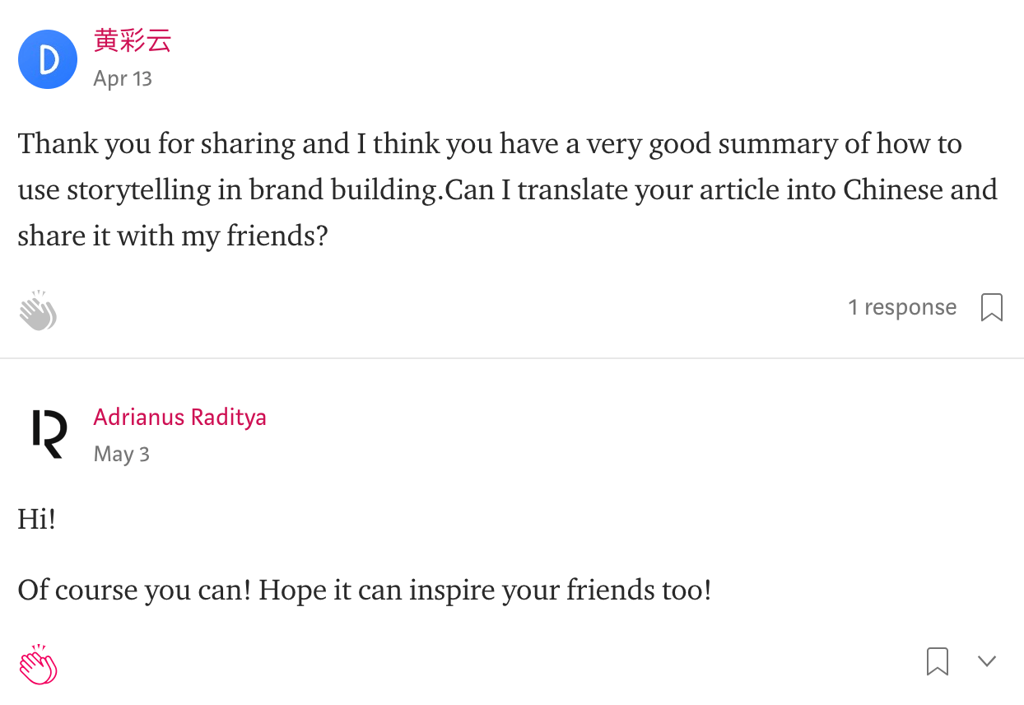Image resolution: width=1024 pixels, height=705 pixels.
Task: Click the 'Hi!' greeting in the reply
Action: click(x=37, y=520)
